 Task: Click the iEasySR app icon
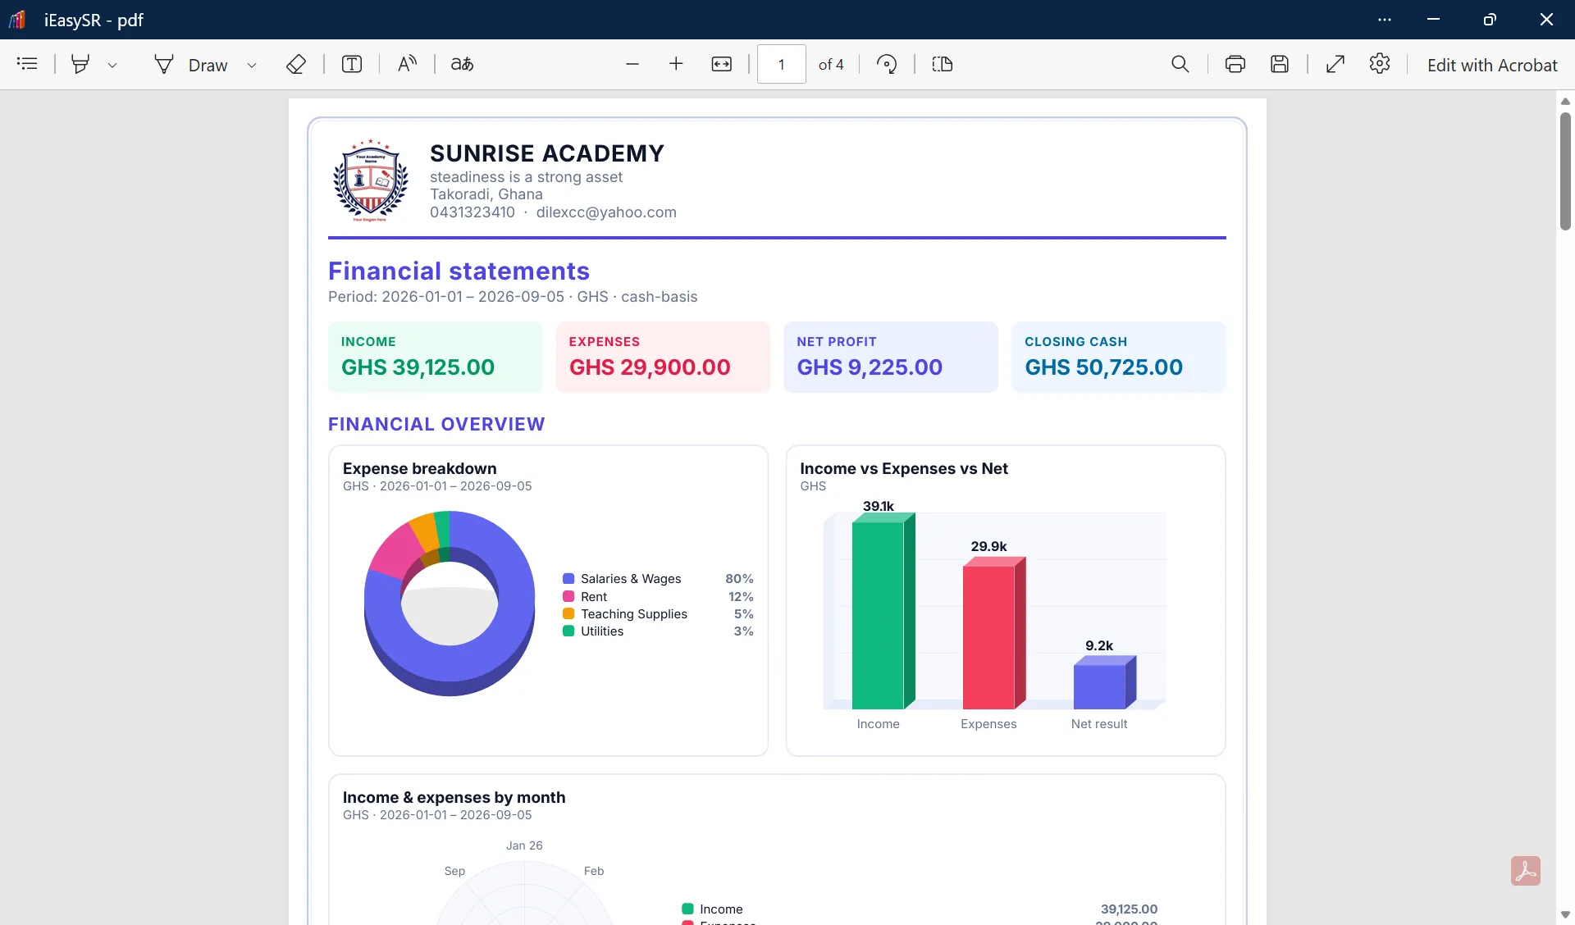coord(17,20)
